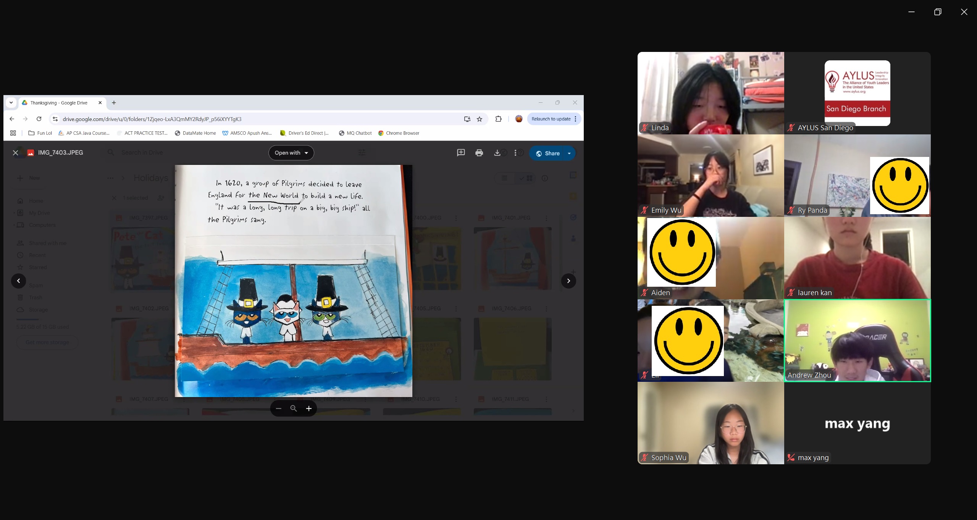This screenshot has width=977, height=520.
Task: Open MQ Chatbot bookmark
Action: coord(355,133)
